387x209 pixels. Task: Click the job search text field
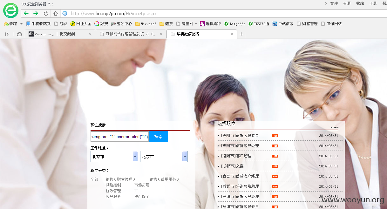(x=120, y=137)
